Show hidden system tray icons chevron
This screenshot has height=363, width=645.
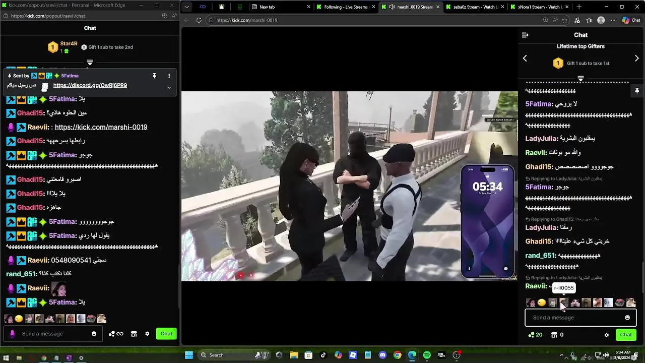point(562,355)
